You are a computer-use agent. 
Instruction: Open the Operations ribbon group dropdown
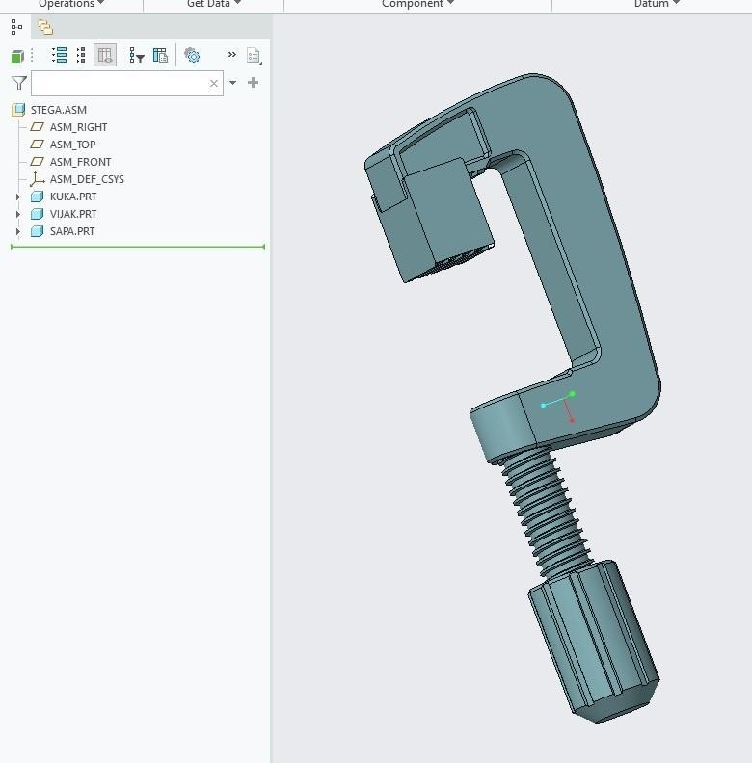coord(71,4)
